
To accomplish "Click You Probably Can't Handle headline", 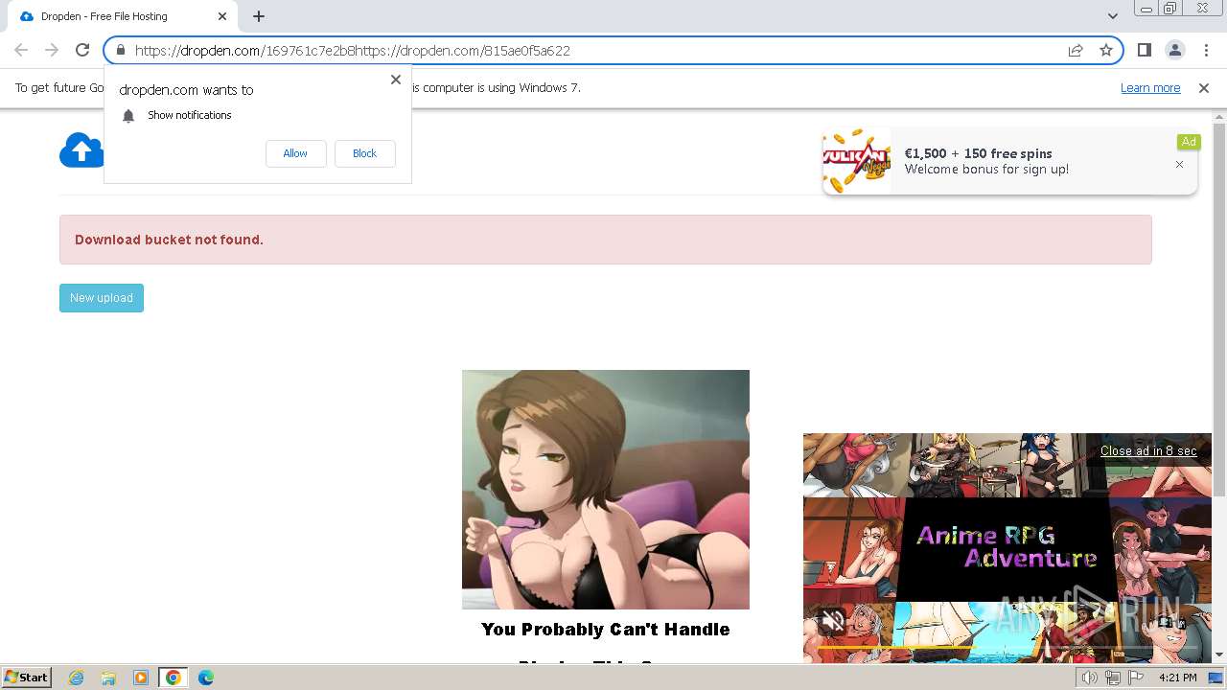I will click(606, 630).
